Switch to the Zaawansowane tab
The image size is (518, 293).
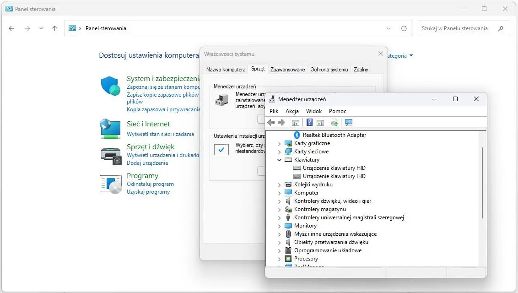[x=287, y=70]
